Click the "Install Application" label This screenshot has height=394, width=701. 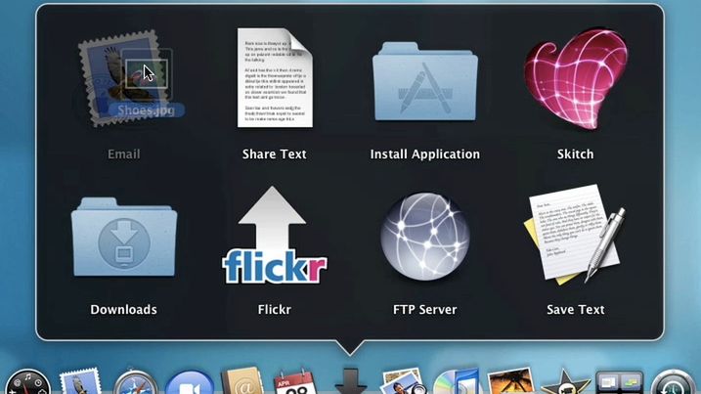click(424, 154)
